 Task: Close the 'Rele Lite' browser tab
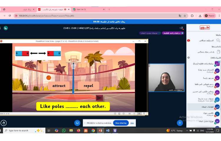coord(104,9)
